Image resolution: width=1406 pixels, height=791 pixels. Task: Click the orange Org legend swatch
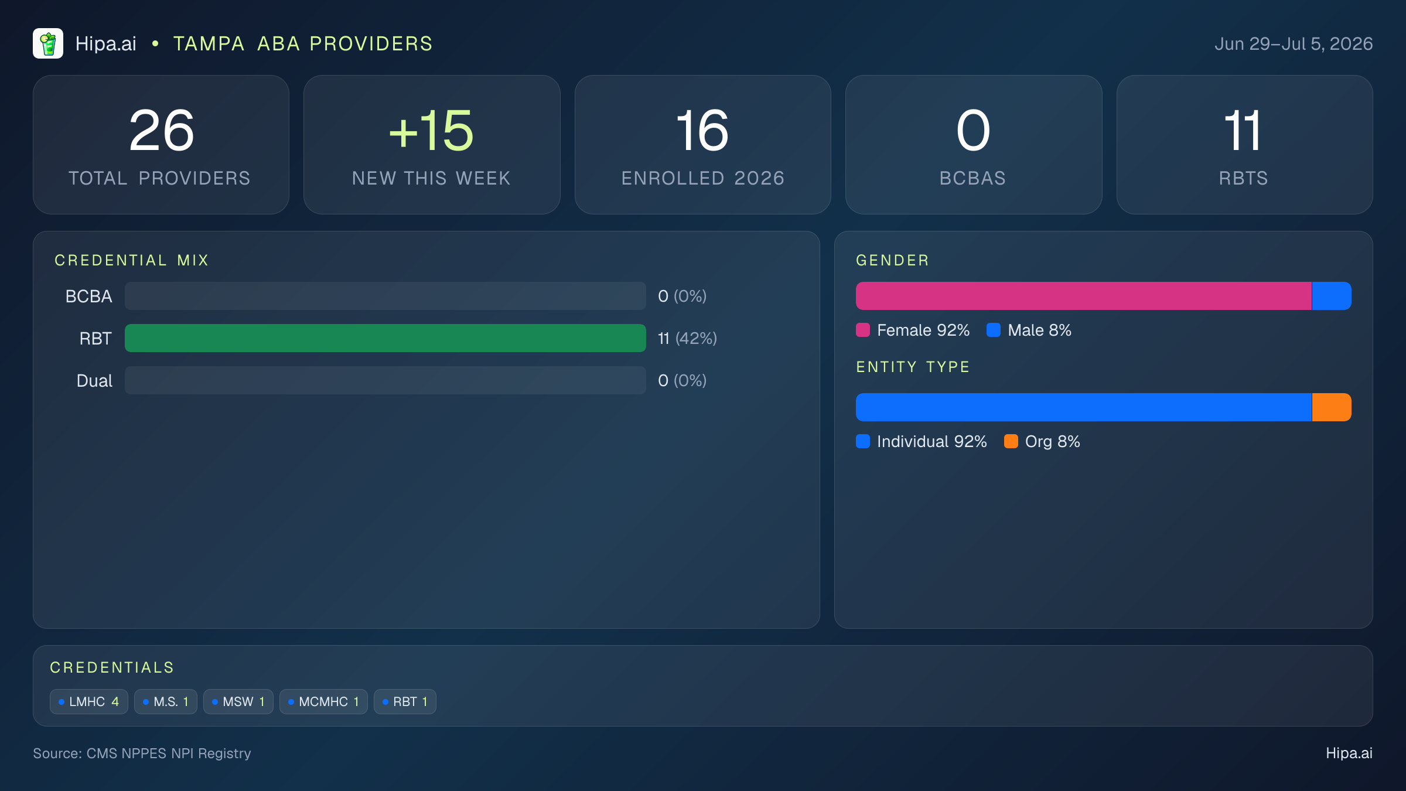coord(1011,441)
